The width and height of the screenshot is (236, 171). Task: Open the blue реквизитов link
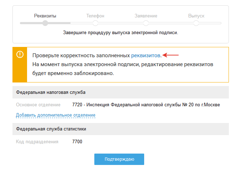pos(146,55)
